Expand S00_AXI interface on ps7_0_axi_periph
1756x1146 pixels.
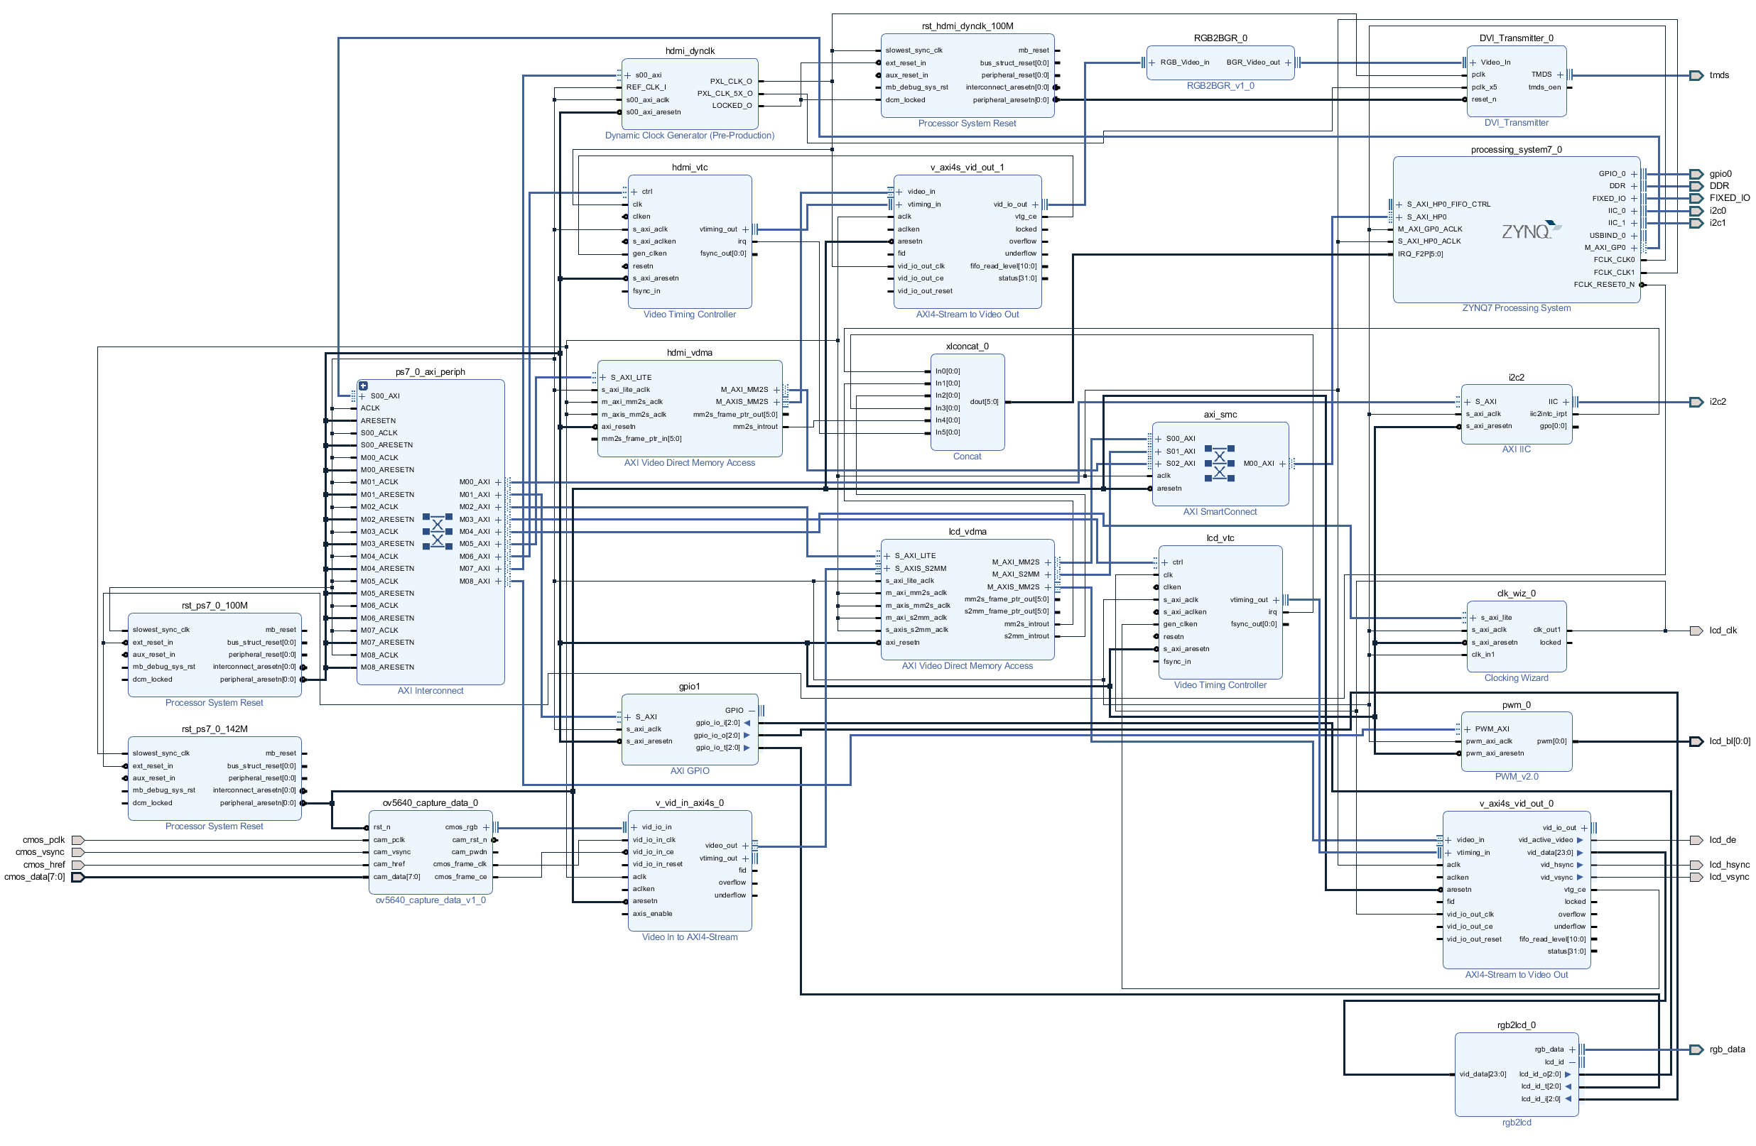pos(362,396)
